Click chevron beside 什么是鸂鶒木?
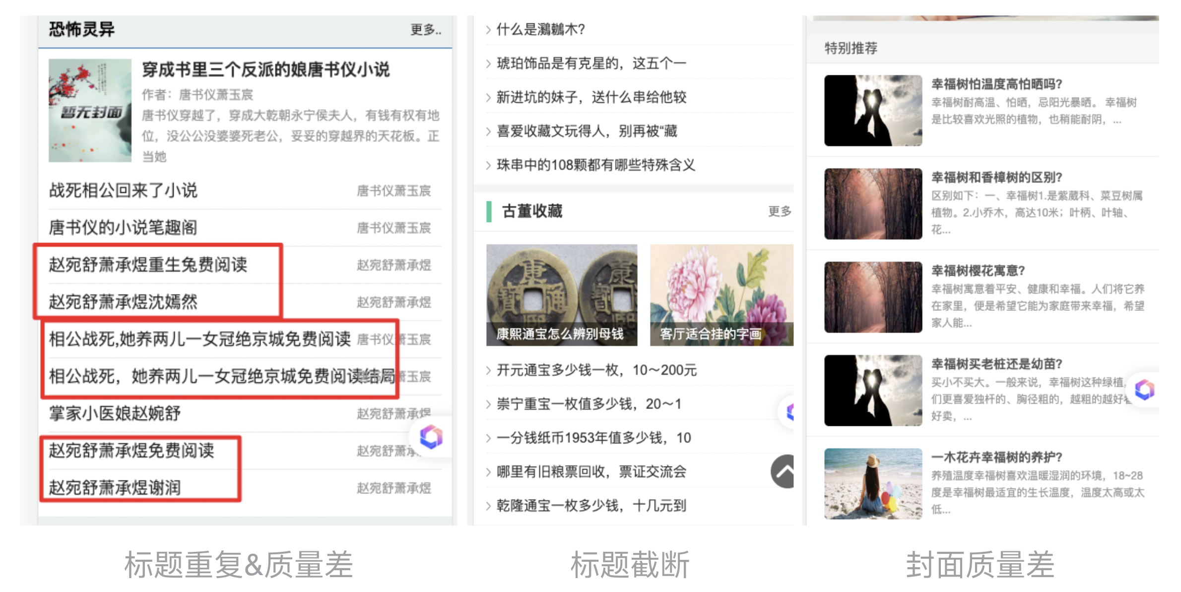The width and height of the screenshot is (1181, 592). click(489, 30)
